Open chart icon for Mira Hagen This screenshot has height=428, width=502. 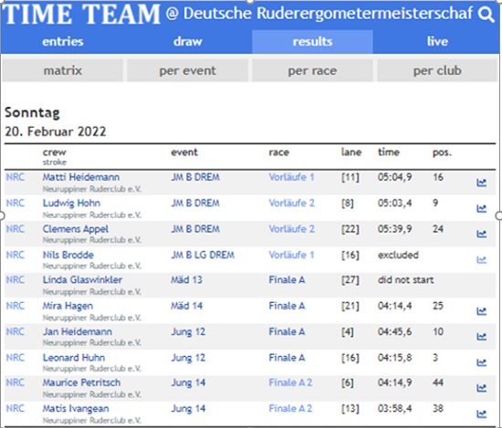pyautogui.click(x=482, y=311)
